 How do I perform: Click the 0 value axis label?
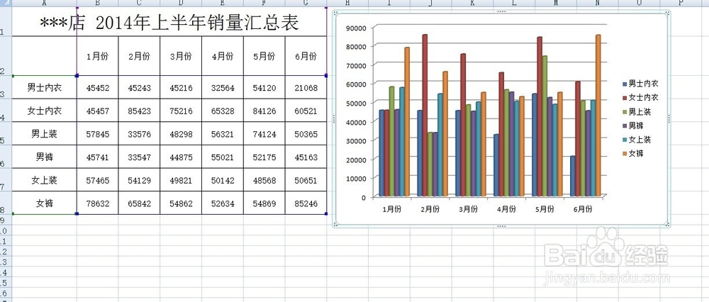364,197
